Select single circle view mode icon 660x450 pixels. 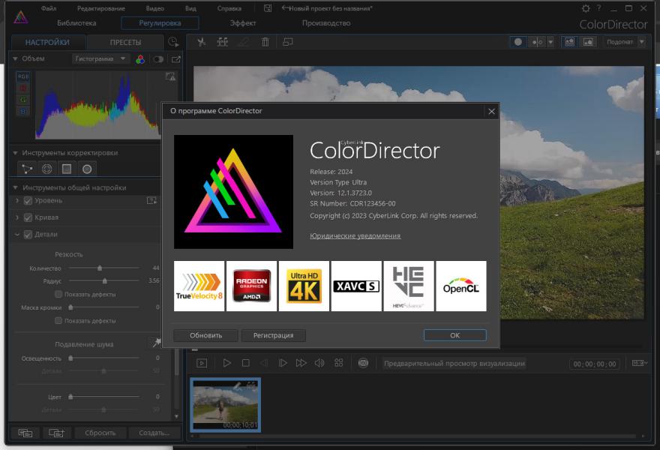[x=518, y=42]
